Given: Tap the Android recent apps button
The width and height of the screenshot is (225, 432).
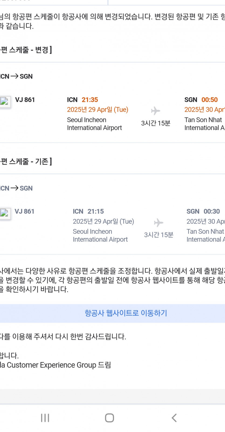Looking at the screenshot, I should [x=45, y=418].
